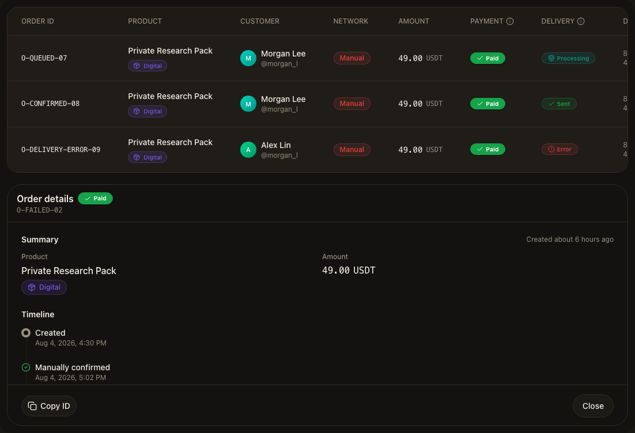This screenshot has height=433, width=635.
Task: Click the copy icon in Copy ID
Action: tap(32, 406)
